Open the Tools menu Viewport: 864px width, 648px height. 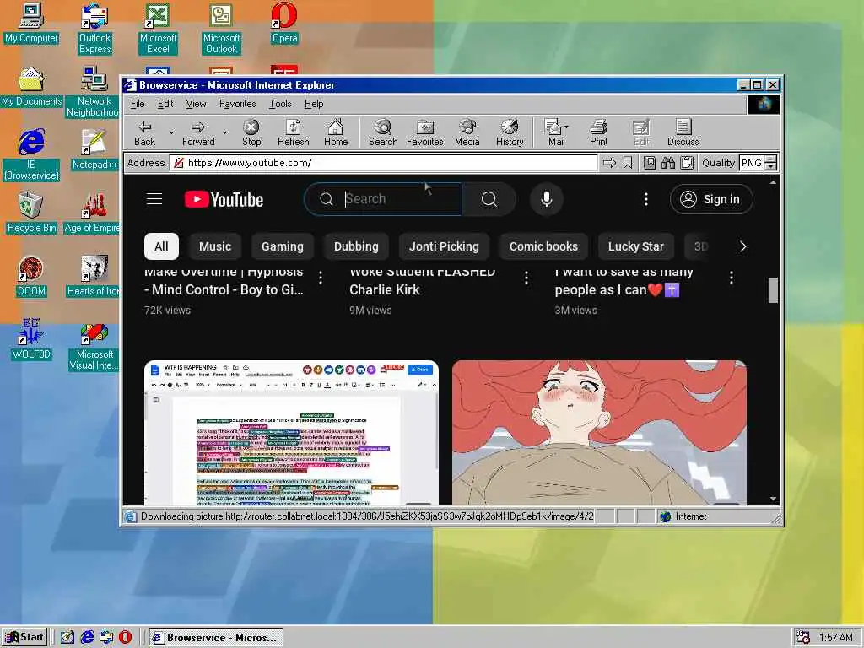280,104
